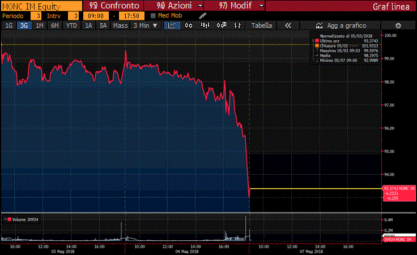Click the 'Volume 30924' legend label
417x255 pixels.
pyautogui.click(x=25, y=219)
